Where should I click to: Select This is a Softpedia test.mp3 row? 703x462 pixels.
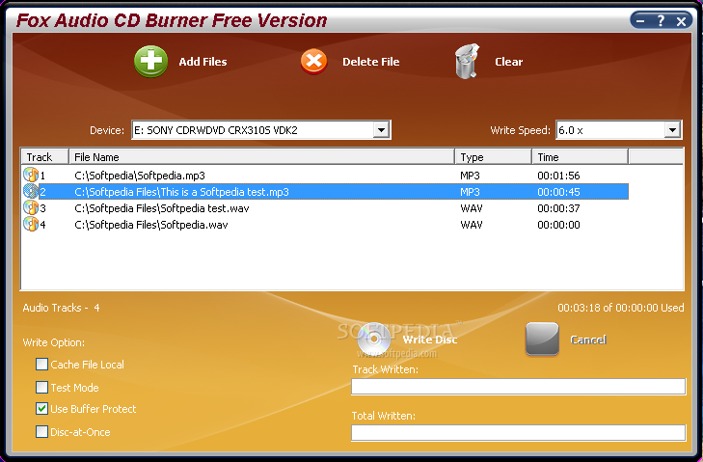(325, 192)
